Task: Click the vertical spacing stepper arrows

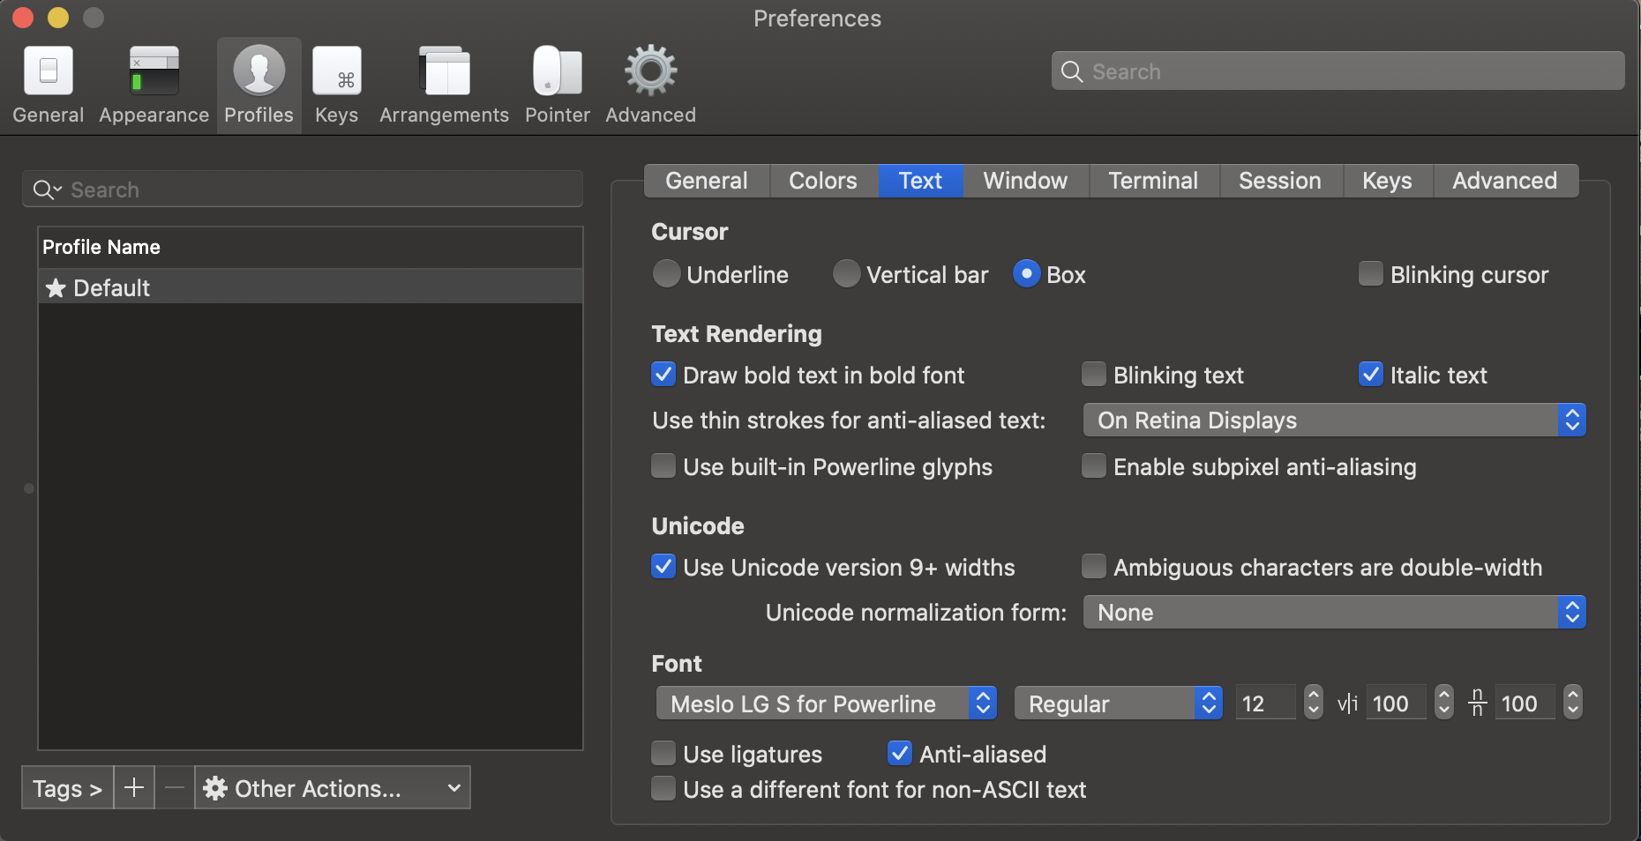Action: (x=1573, y=703)
